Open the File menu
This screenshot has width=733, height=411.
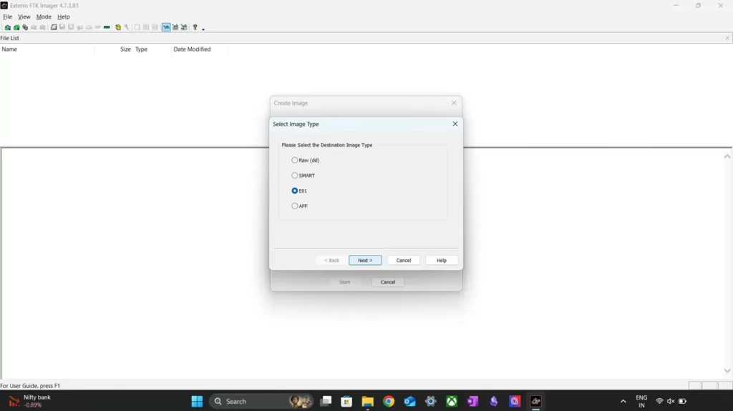click(7, 16)
